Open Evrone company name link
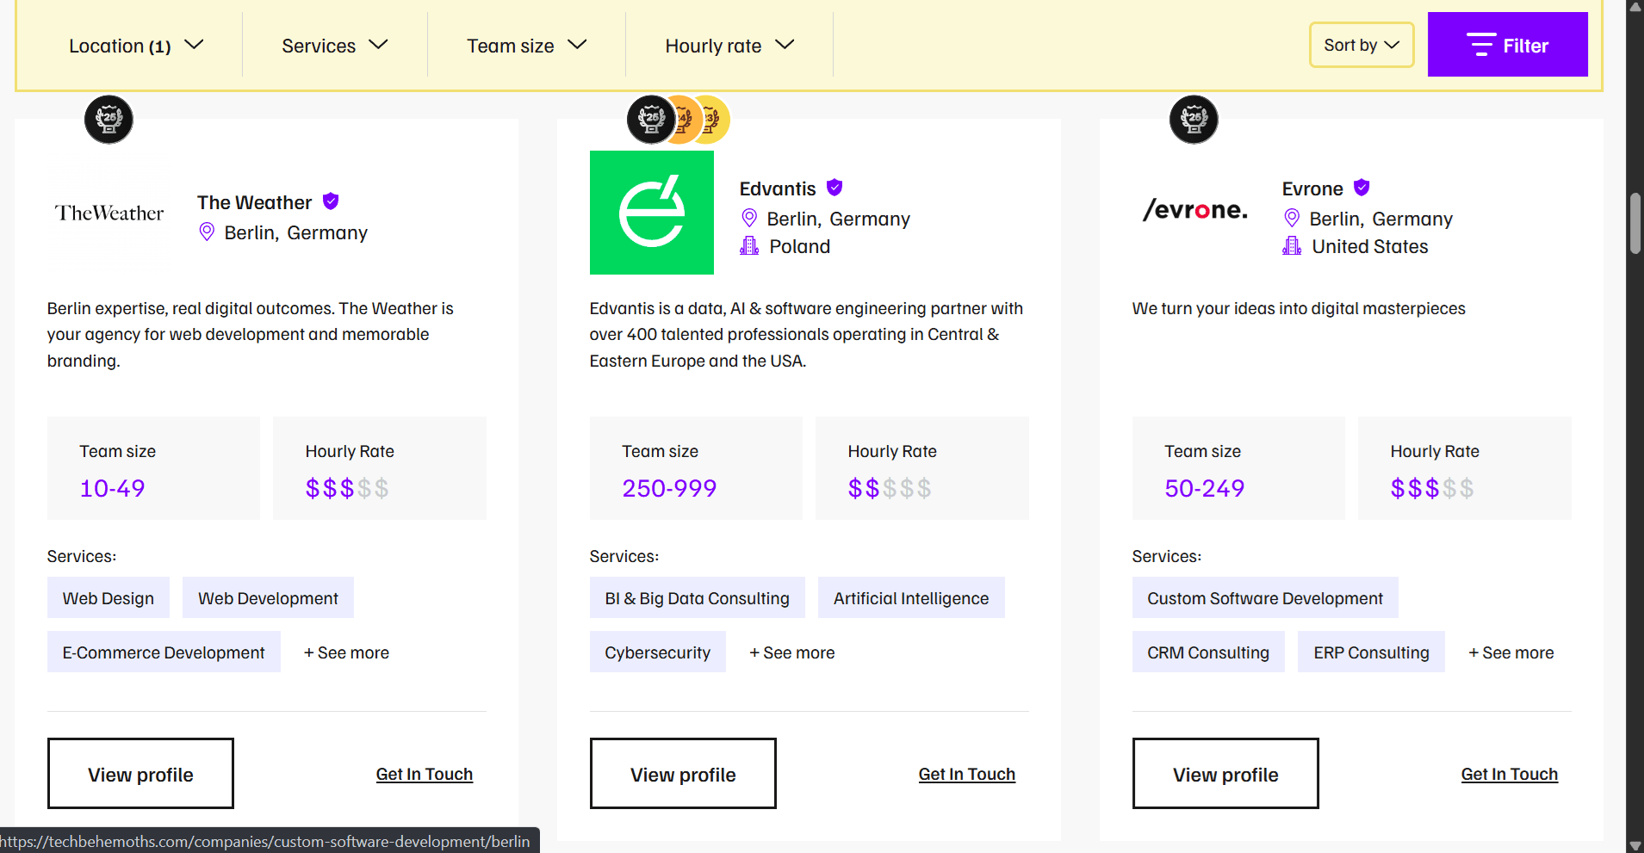The width and height of the screenshot is (1644, 853). [1312, 189]
